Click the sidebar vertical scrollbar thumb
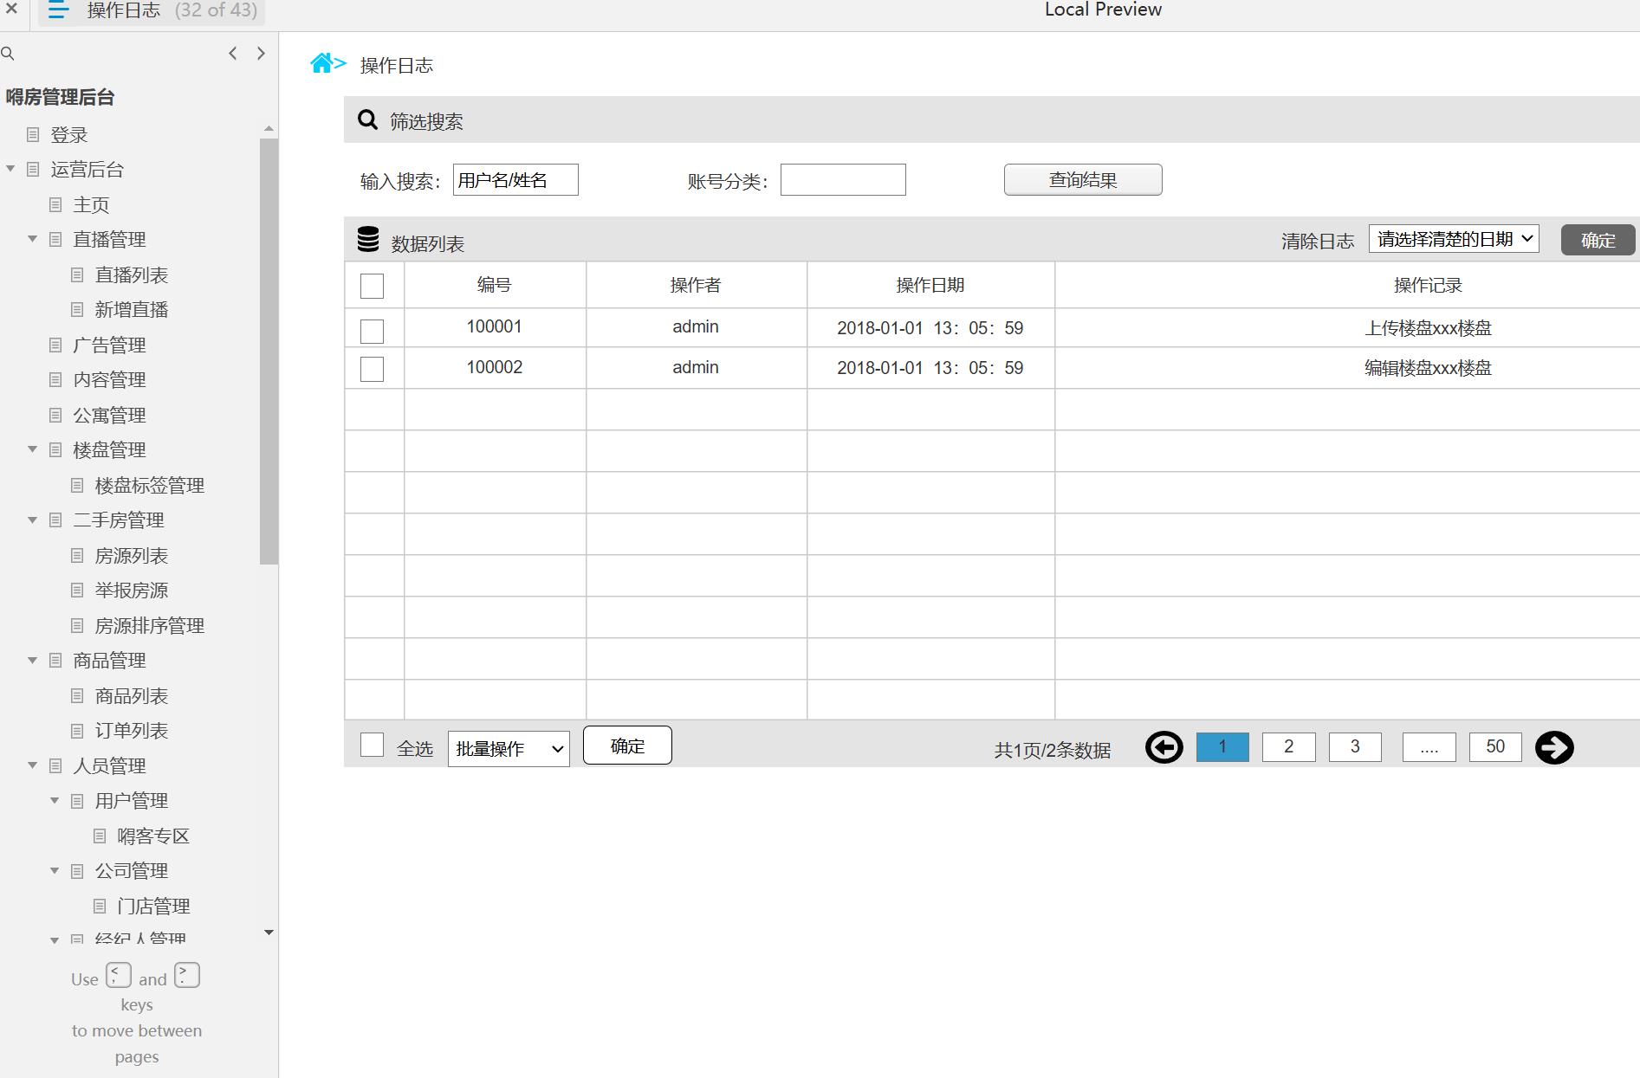This screenshot has height=1078, width=1640. coord(269,352)
